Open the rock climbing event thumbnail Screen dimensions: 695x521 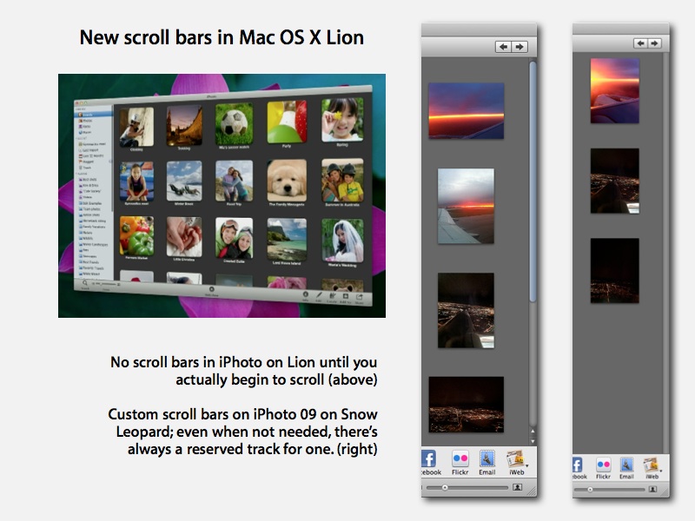pyautogui.click(x=136, y=127)
